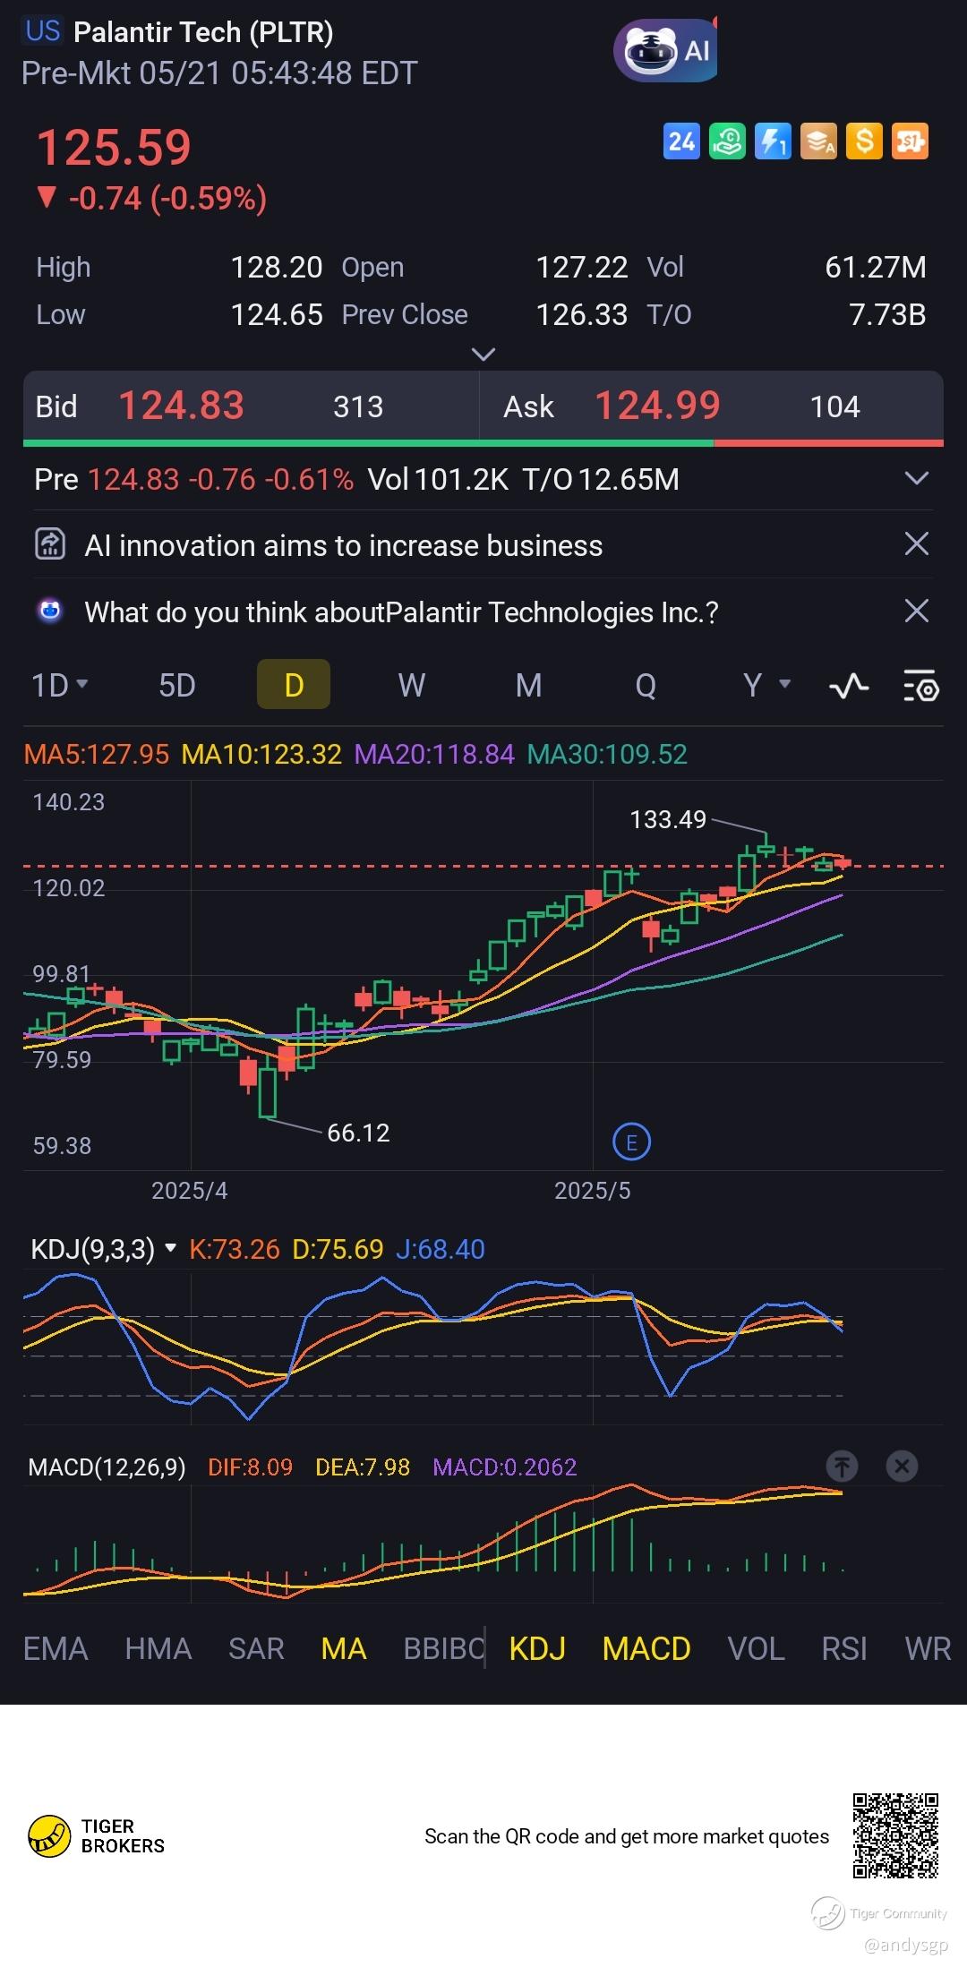The image size is (967, 1967).
Task: Open What do you think about Palantir prompt
Action: click(401, 612)
